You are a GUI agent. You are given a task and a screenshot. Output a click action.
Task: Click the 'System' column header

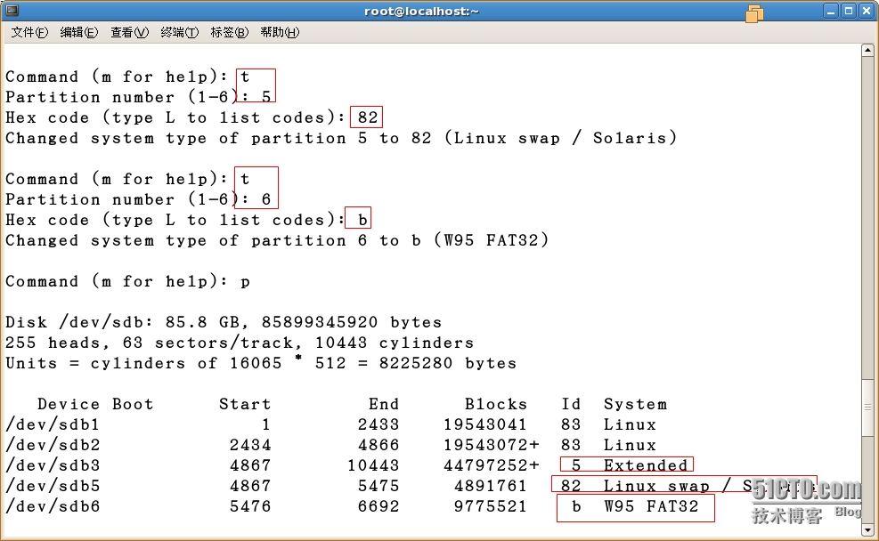click(635, 404)
